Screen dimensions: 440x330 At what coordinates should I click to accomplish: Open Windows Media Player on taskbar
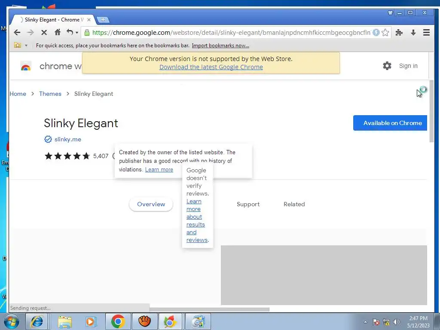tap(90, 321)
